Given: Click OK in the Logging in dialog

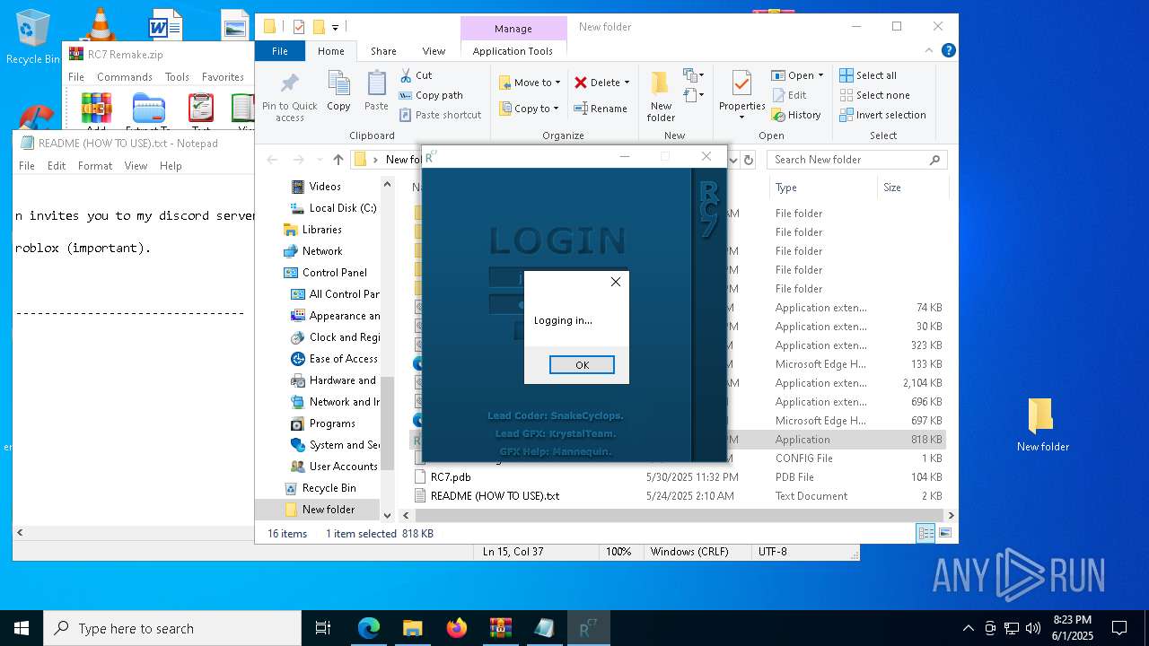Looking at the screenshot, I should [582, 364].
